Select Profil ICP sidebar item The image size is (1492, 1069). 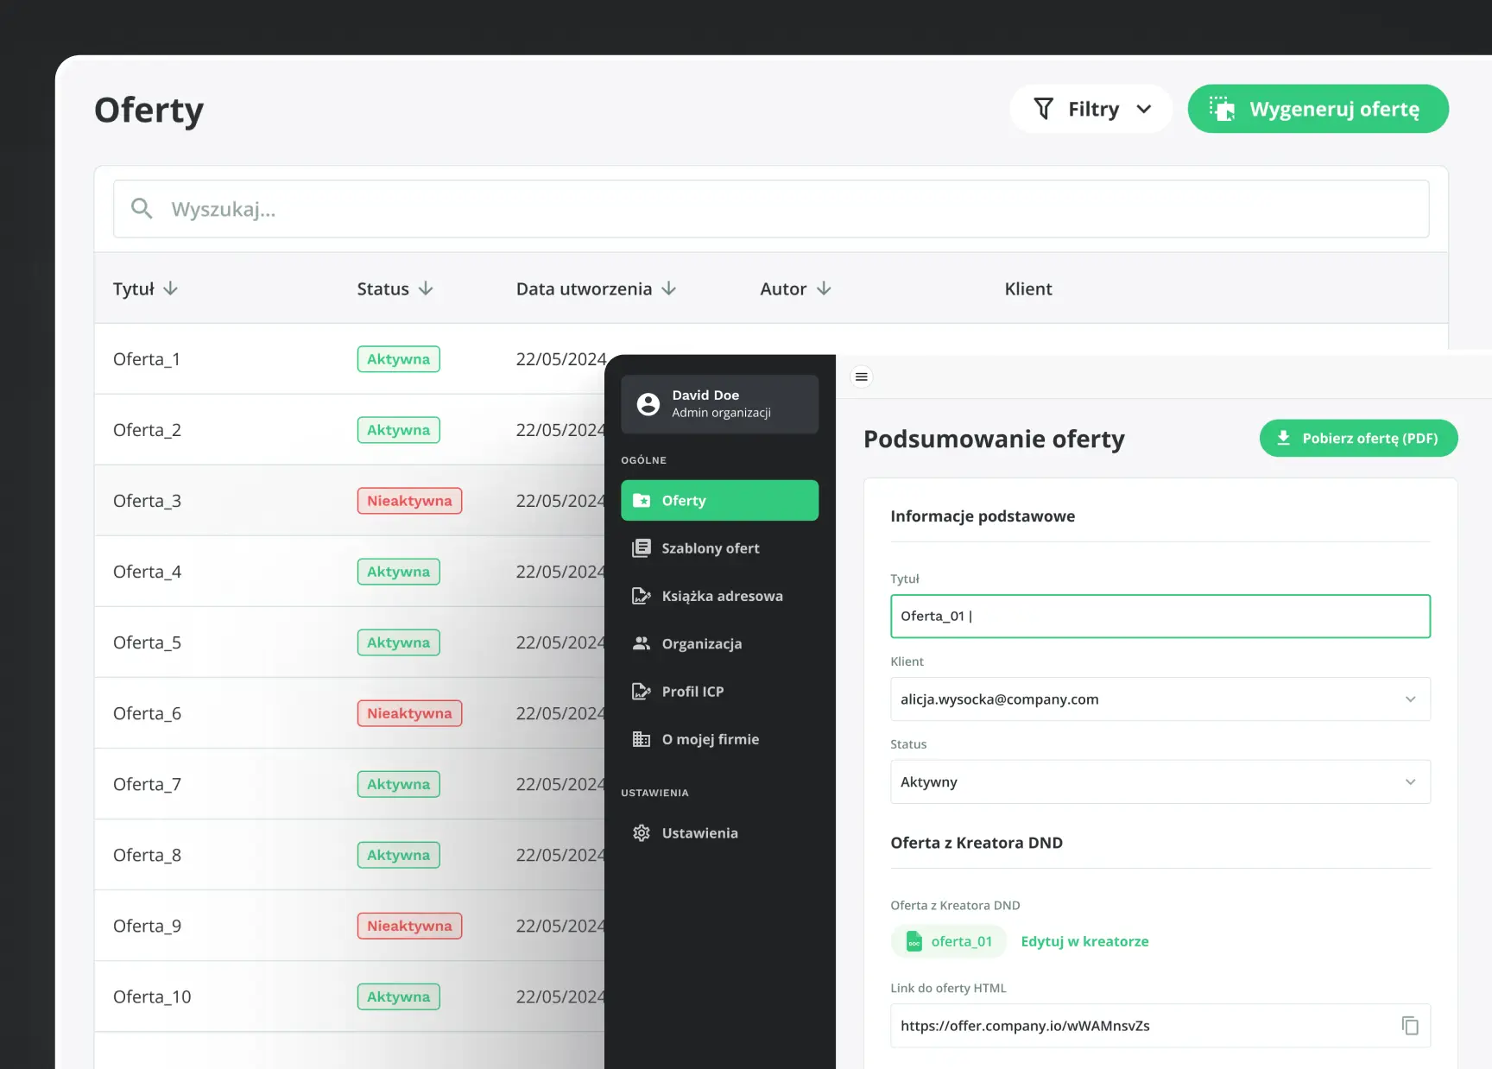point(692,692)
